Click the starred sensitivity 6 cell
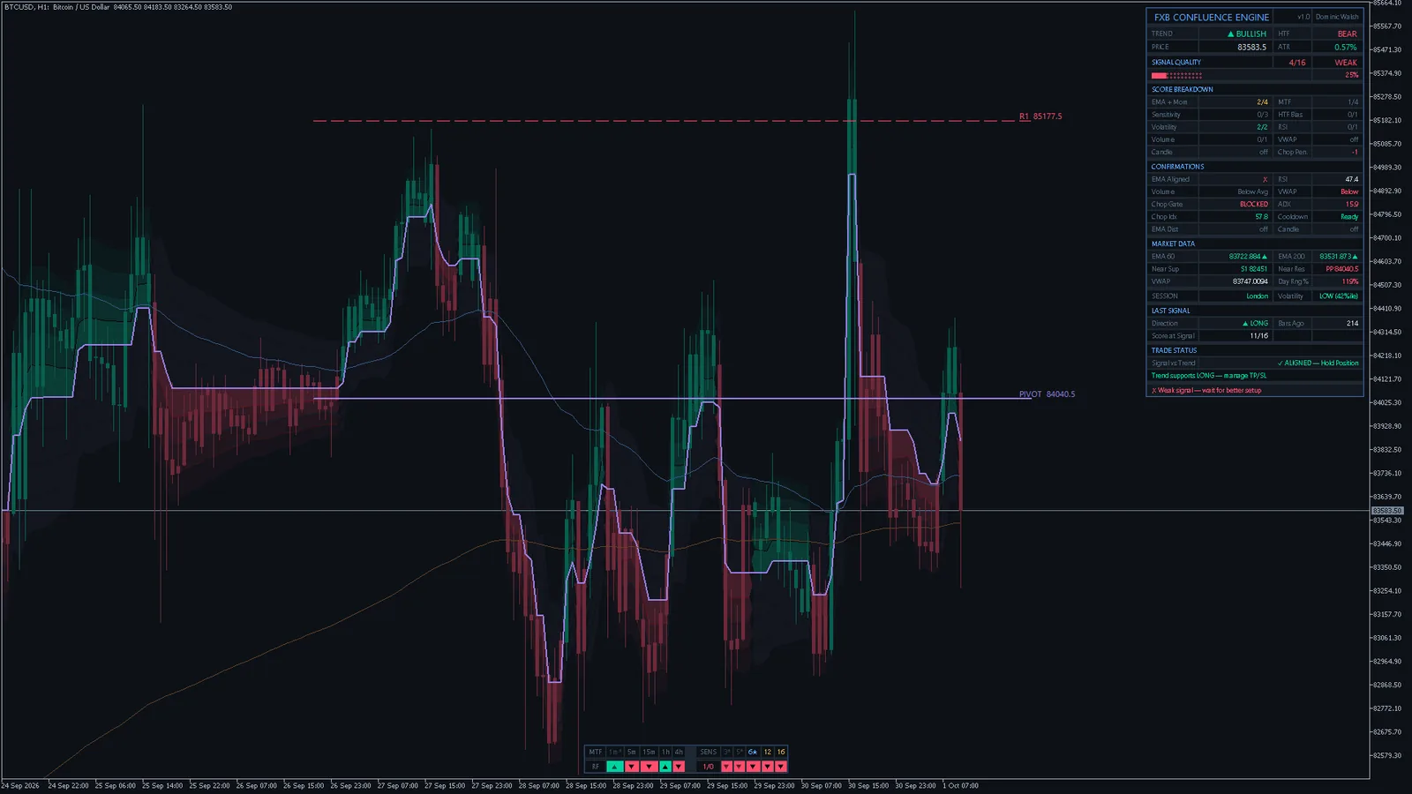Screen dimensions: 1412x794 pos(753,752)
